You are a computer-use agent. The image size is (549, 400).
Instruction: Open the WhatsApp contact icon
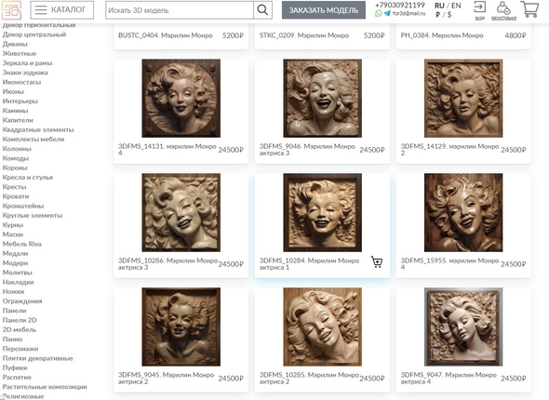coord(378,14)
